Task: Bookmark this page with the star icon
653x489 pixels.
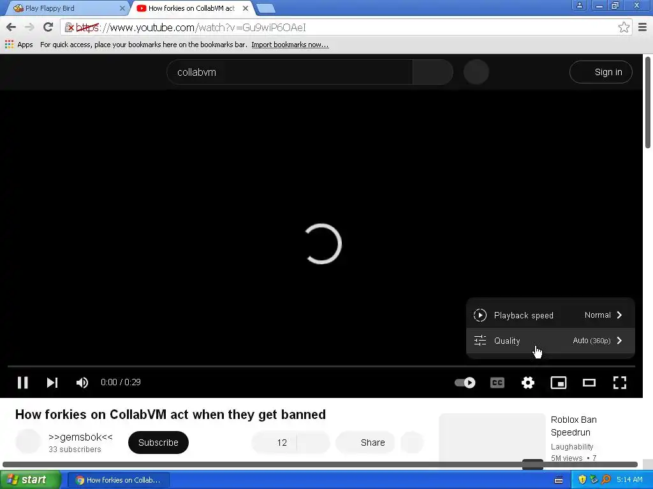Action: [x=624, y=27]
